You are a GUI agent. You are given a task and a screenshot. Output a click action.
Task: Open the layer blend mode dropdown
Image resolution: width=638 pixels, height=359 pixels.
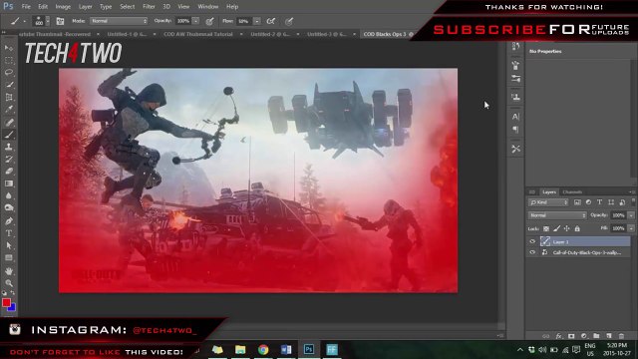(557, 215)
